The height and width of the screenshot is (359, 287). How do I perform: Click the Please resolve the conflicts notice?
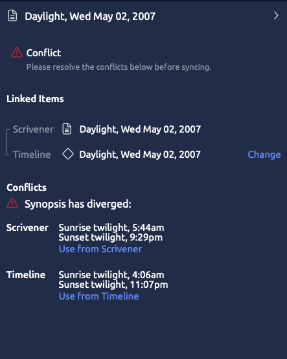(119, 67)
